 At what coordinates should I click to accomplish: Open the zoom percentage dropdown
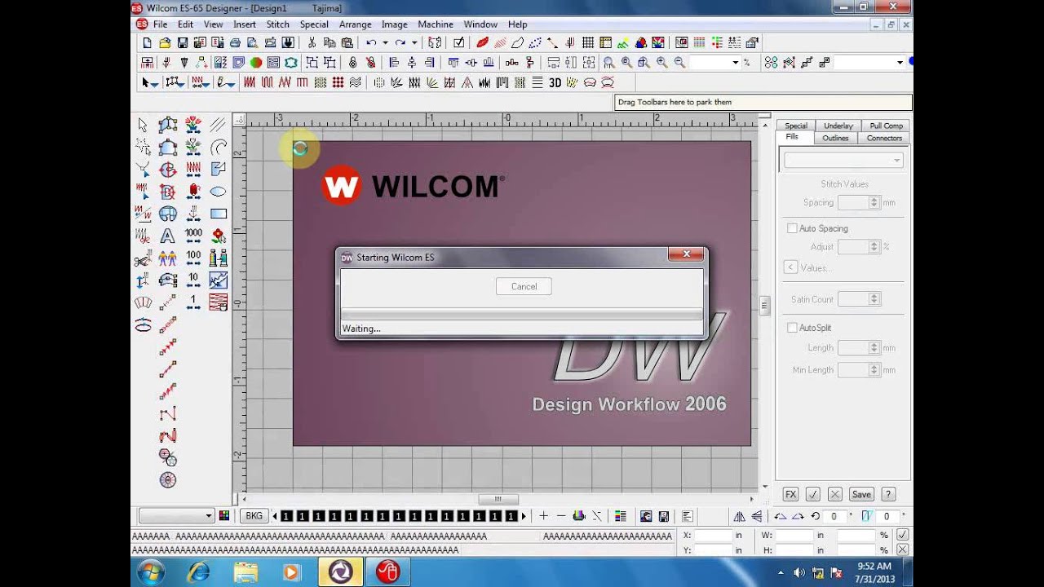point(735,63)
